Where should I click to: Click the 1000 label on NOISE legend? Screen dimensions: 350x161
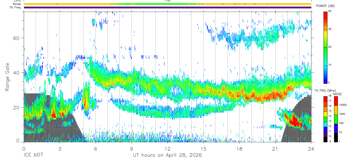(342, 114)
